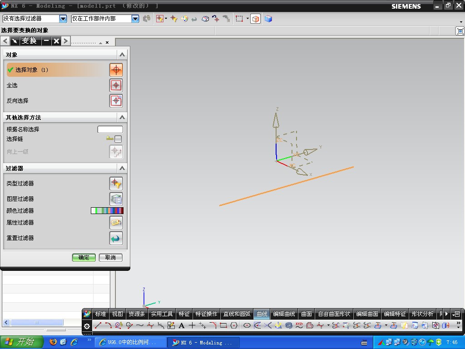Click the horizontal scrollbar in resource panel
The width and height of the screenshot is (465, 349).
[x=37, y=322]
